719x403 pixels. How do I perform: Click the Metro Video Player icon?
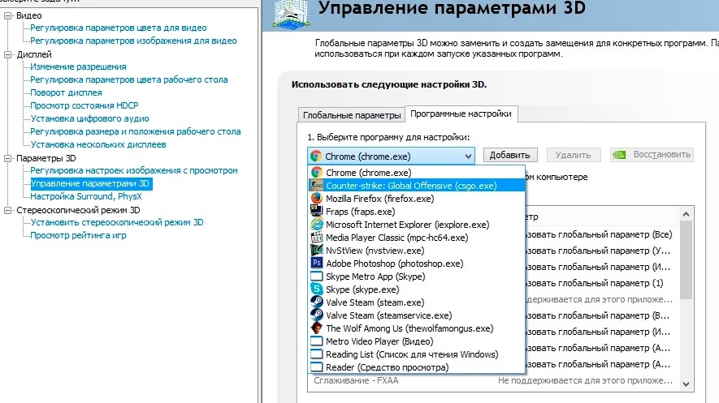(316, 341)
